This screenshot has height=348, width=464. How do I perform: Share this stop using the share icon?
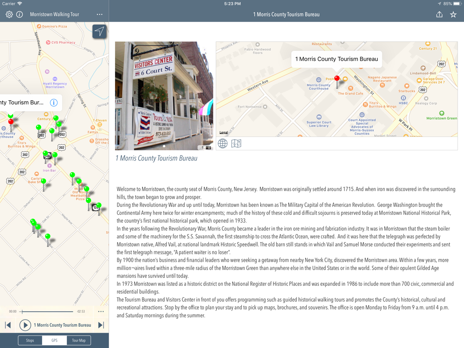(x=439, y=14)
